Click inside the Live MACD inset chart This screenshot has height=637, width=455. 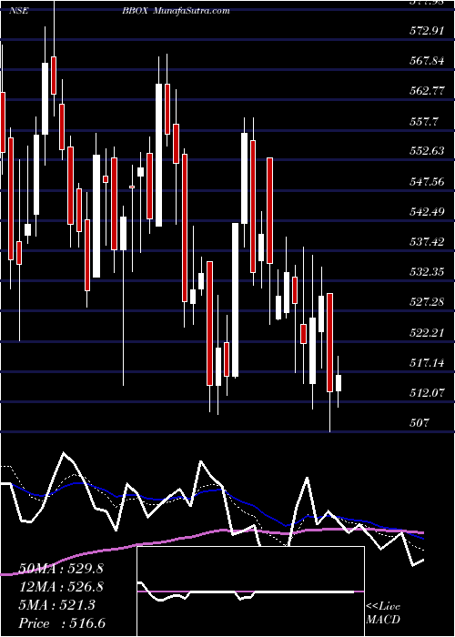[250, 591]
